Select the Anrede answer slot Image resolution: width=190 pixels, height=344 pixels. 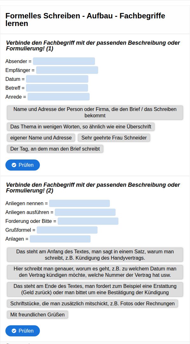(59, 97)
